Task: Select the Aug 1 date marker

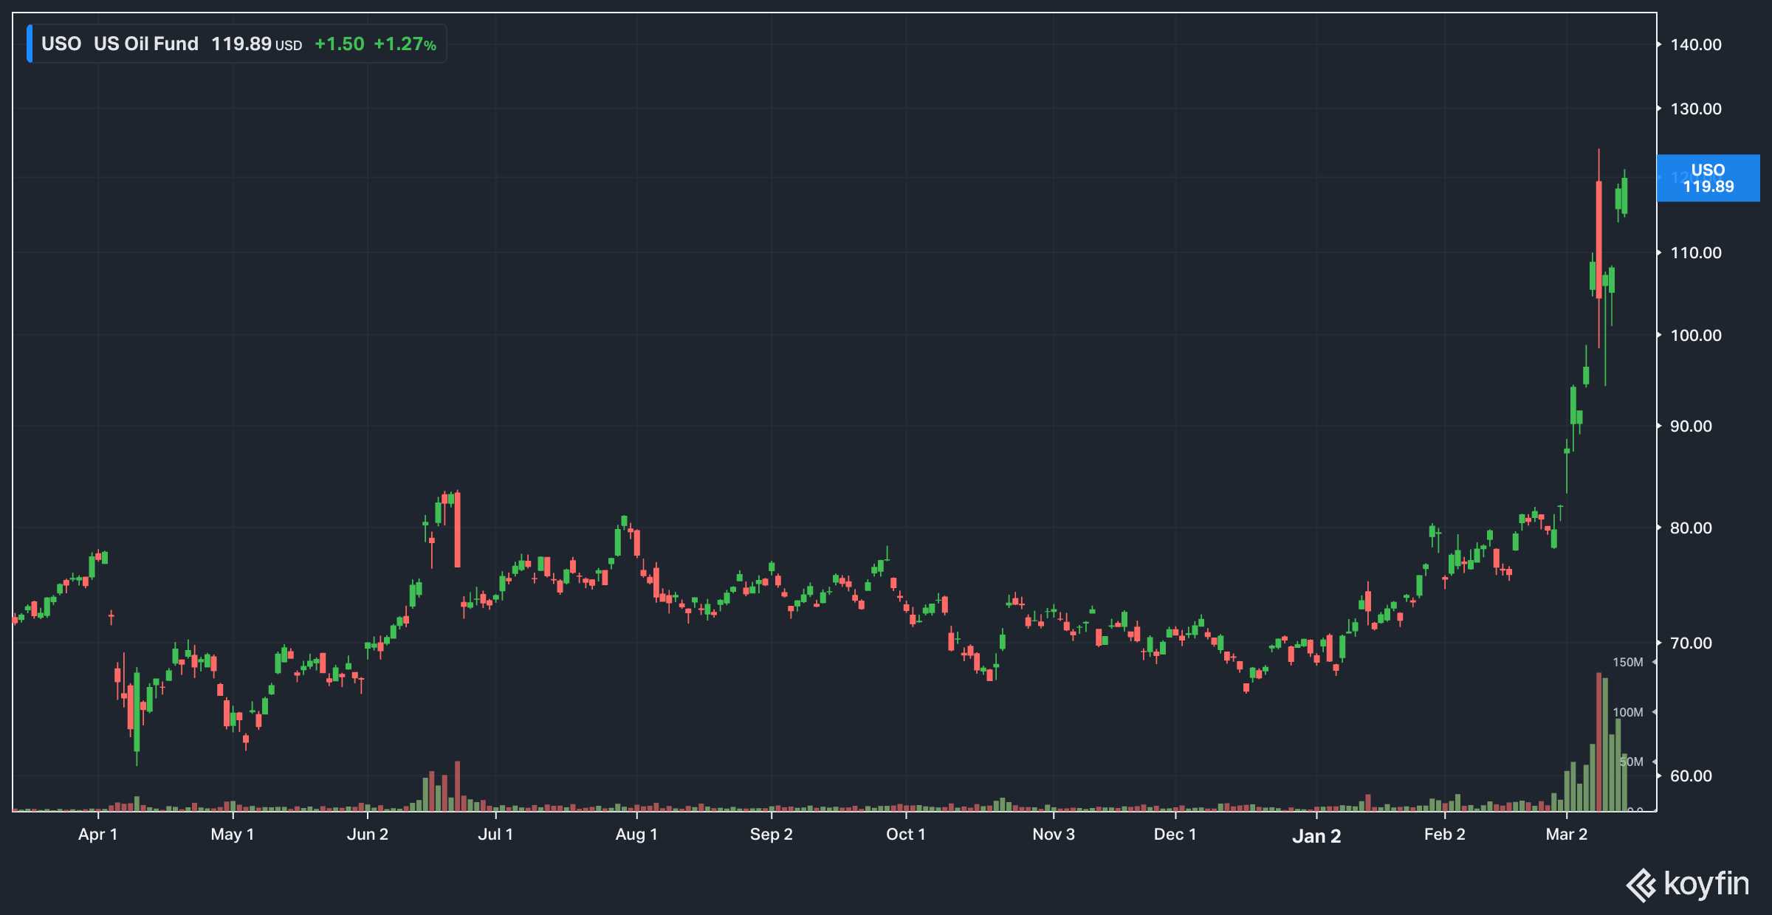Action: point(636,834)
